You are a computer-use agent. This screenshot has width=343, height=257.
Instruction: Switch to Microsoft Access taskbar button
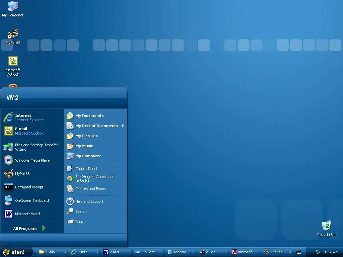coord(244,252)
